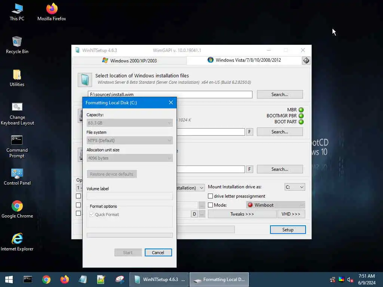This screenshot has height=287, width=383.
Task: Click the BOOTMGR PBR green indicator
Action: tap(301, 116)
